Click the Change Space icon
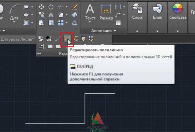This screenshot has width=195, height=132. tap(49, 39)
